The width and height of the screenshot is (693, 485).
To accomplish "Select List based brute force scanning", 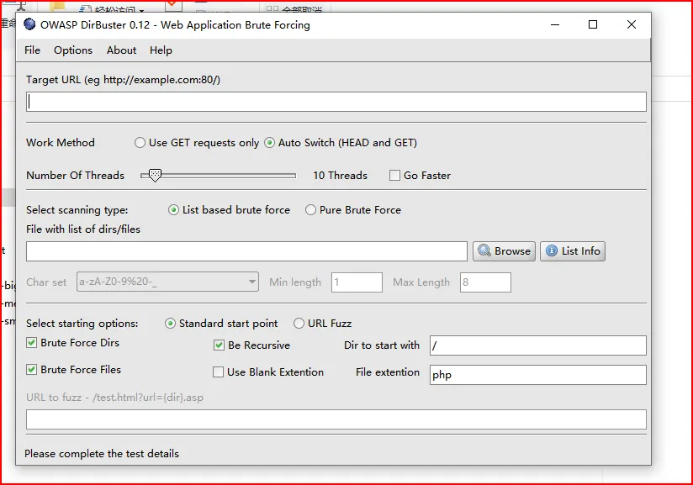I will tap(173, 210).
